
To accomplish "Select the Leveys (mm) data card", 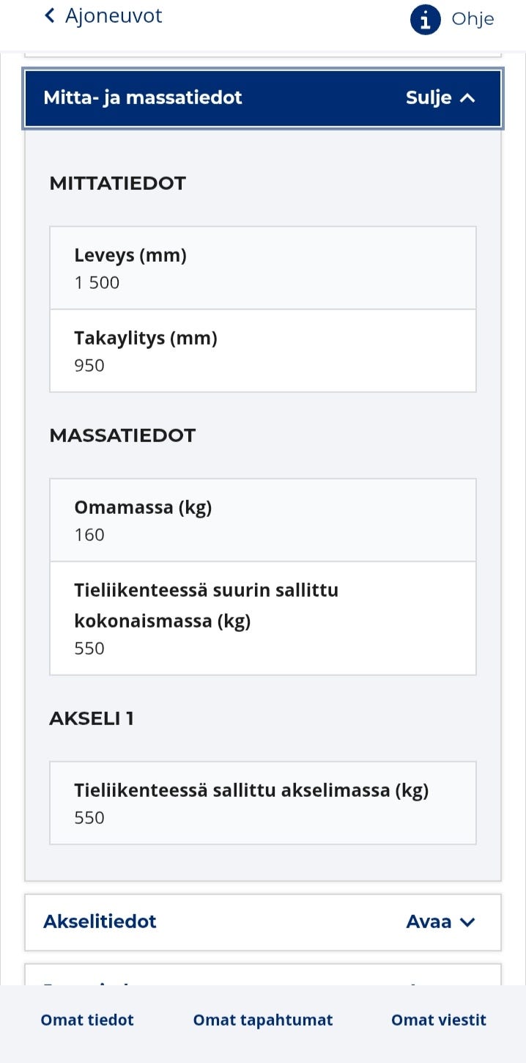I will (263, 267).
